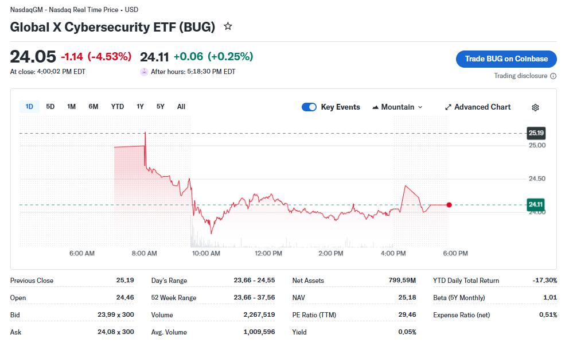Expand the Mountain chart style dropdown
This screenshot has height=342, width=565.
tap(420, 107)
